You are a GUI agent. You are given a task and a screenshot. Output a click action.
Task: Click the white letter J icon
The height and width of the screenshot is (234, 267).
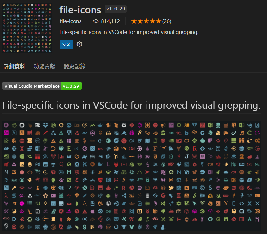click(187, 156)
